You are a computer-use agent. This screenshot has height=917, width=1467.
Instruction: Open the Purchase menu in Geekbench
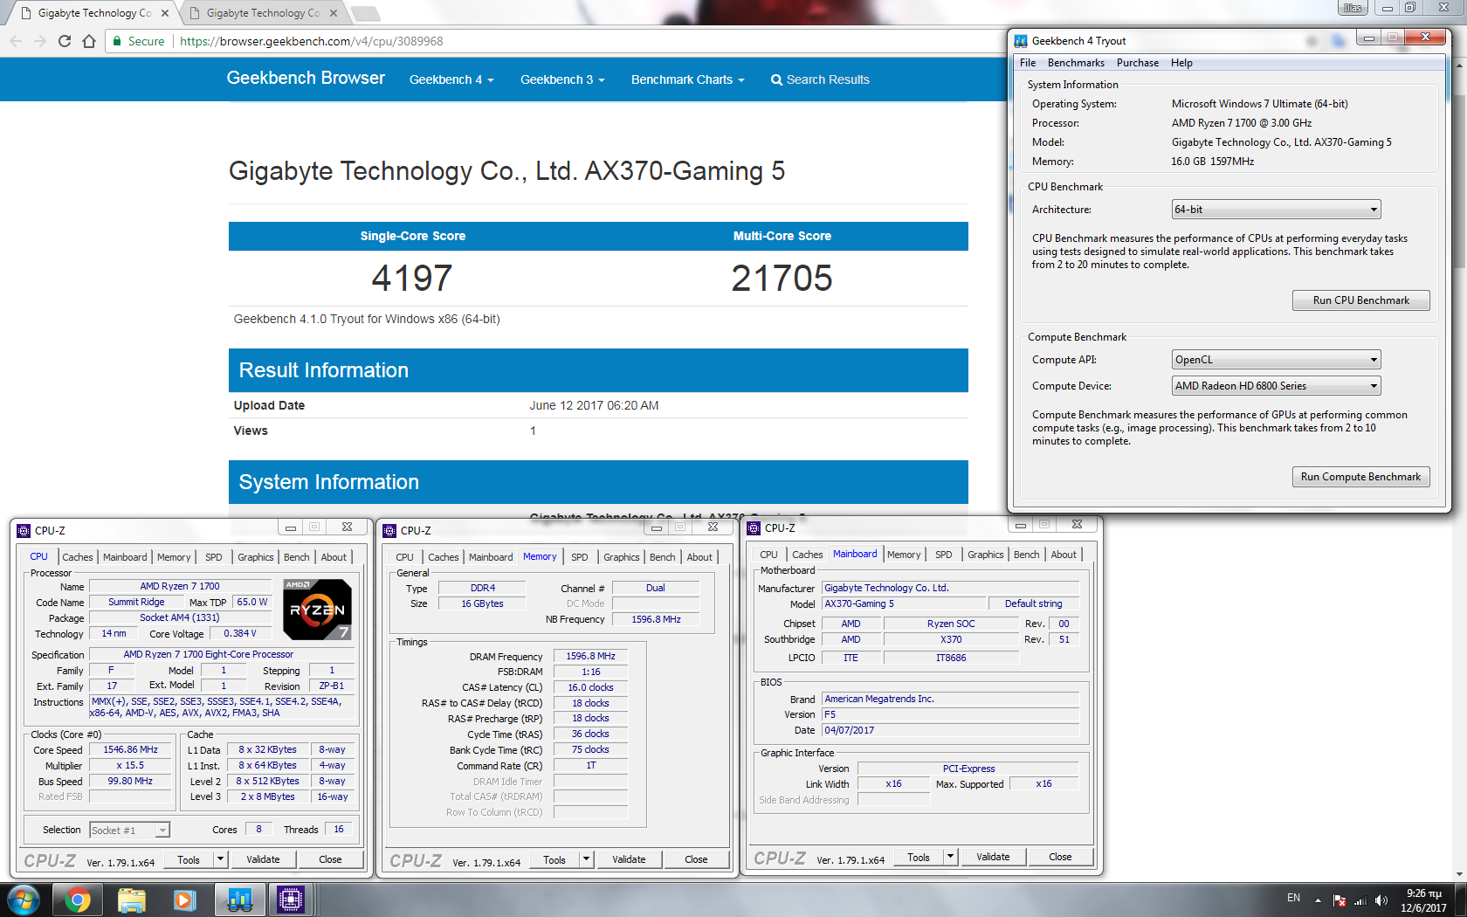(x=1138, y=63)
